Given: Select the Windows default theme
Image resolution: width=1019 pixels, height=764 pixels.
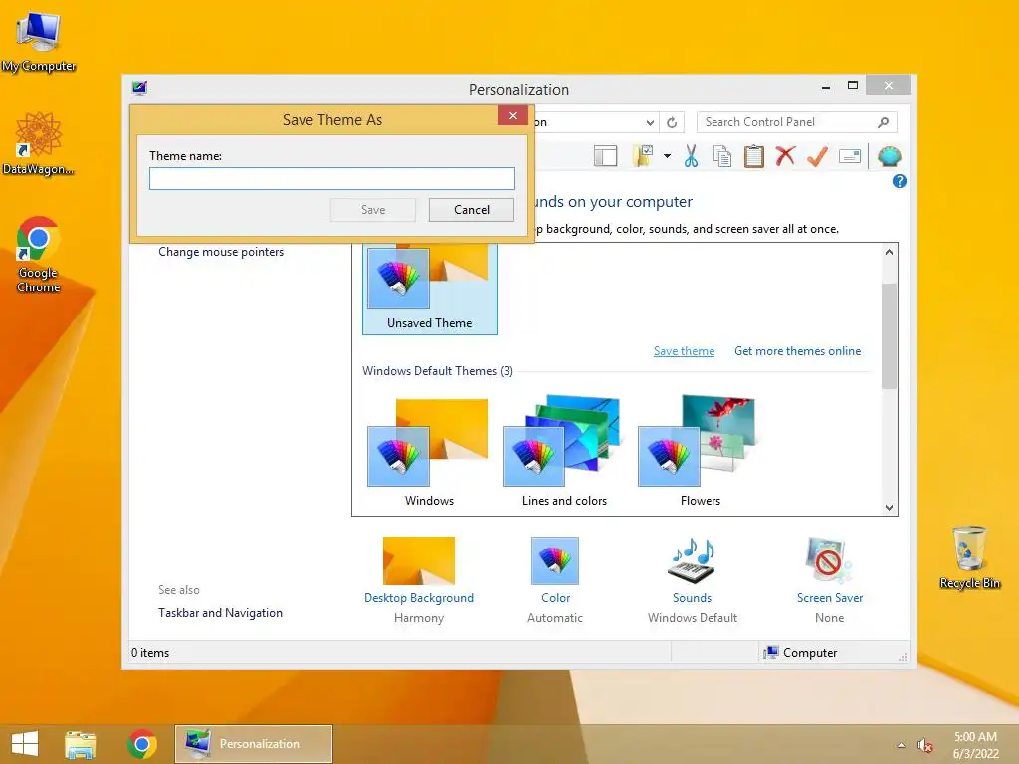Looking at the screenshot, I should point(429,453).
